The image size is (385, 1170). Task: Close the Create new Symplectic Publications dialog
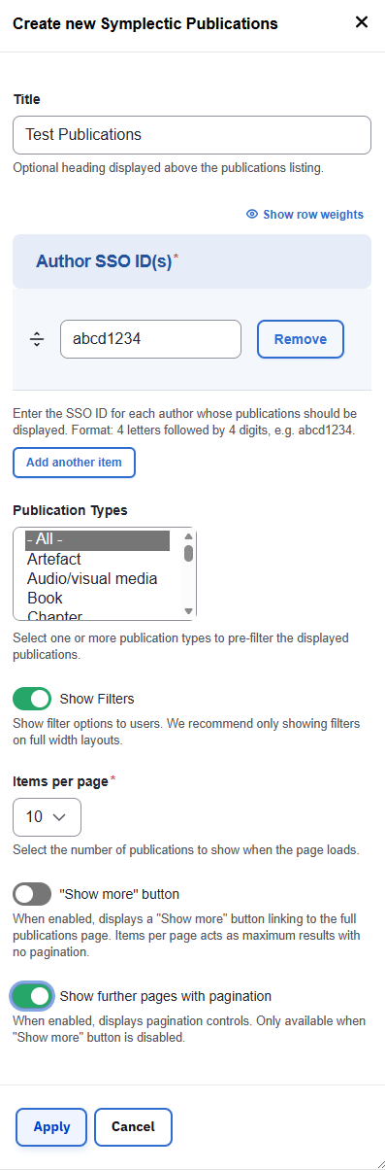pos(361,22)
